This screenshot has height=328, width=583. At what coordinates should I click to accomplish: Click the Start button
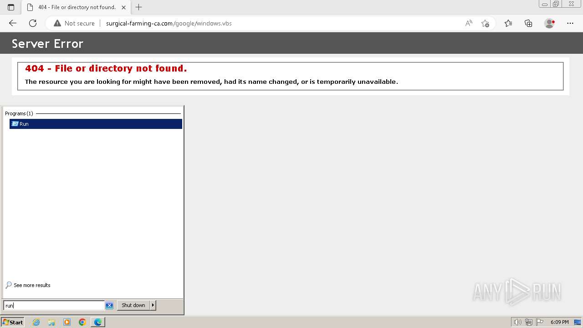coord(12,322)
